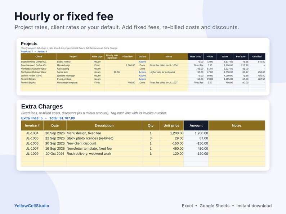
Task: Click the '20 Oct 2026' date cell
Action: tap(55, 154)
